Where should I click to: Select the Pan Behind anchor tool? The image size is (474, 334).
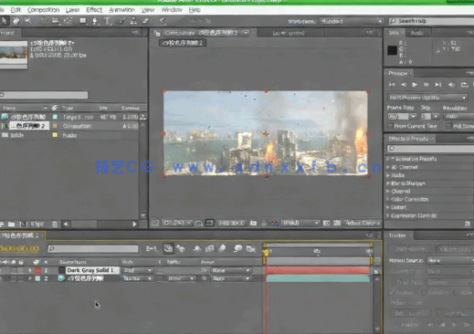[x=68, y=21]
